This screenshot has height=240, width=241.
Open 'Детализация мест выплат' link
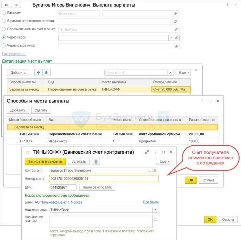[27, 61]
